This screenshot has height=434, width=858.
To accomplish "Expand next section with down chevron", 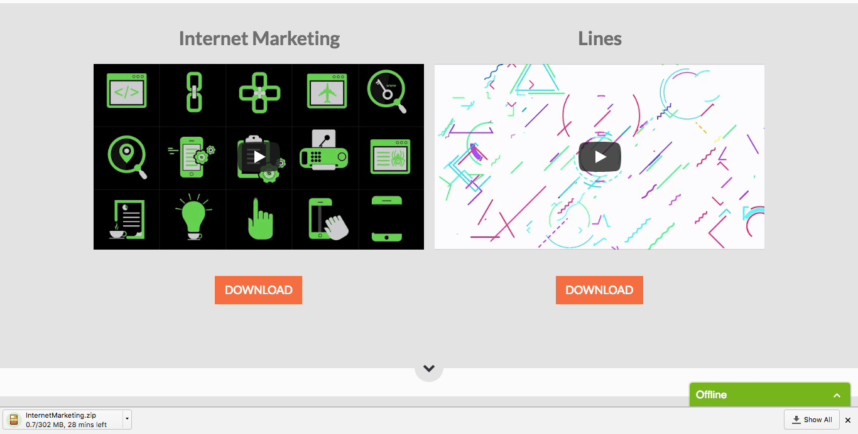I will click(x=429, y=368).
